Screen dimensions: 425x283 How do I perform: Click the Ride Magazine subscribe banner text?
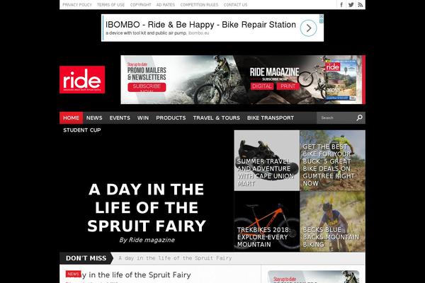[274, 72]
